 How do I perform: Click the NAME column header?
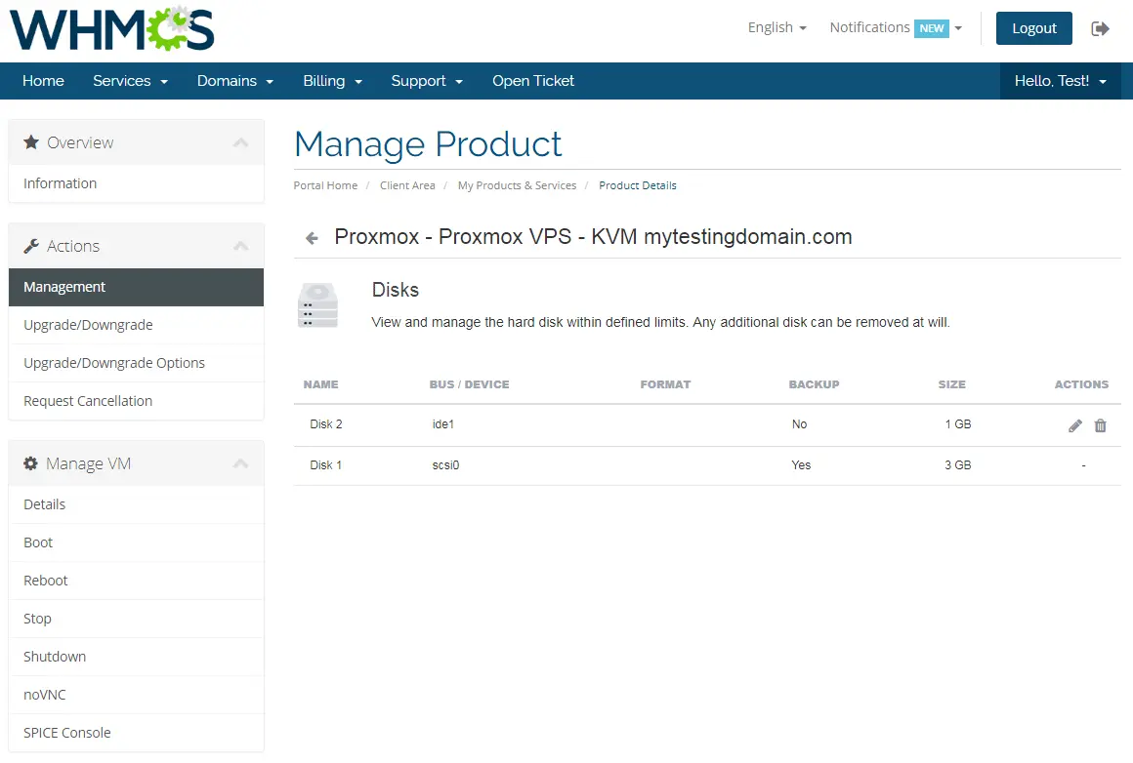[320, 384]
